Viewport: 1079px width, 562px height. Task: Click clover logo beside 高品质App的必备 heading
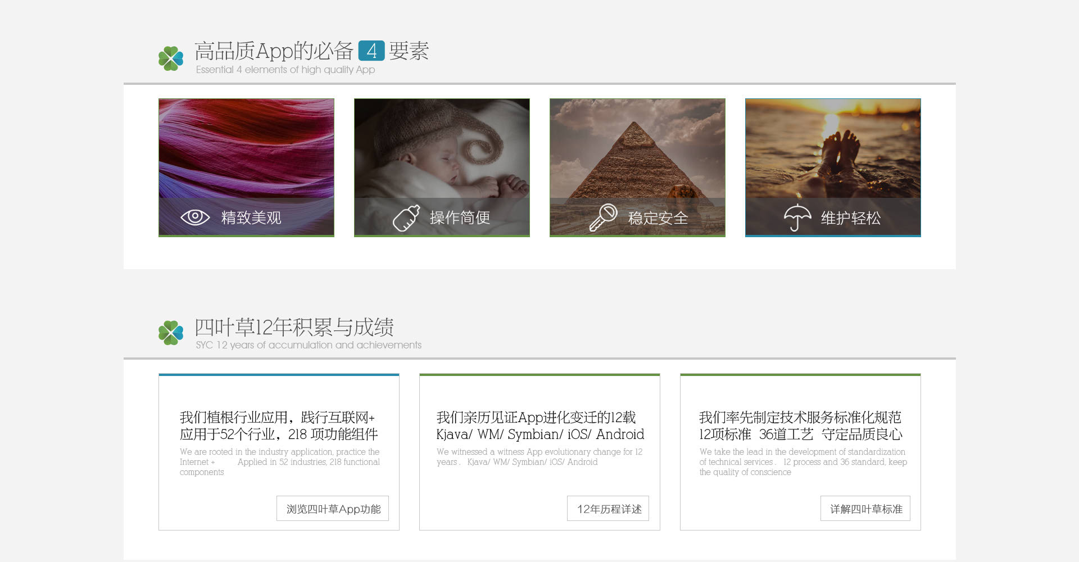pos(171,58)
